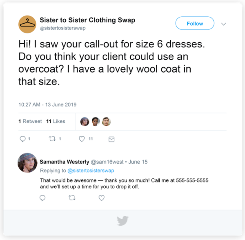The image size is (245, 240).
Task: View the 1 Retweet list
Action: pyautogui.click(x=30, y=121)
